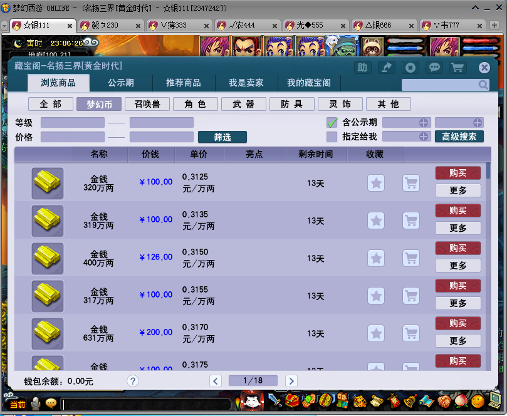507x416 pixels.
Task: Select the 灵饰 category filter
Action: point(340,104)
